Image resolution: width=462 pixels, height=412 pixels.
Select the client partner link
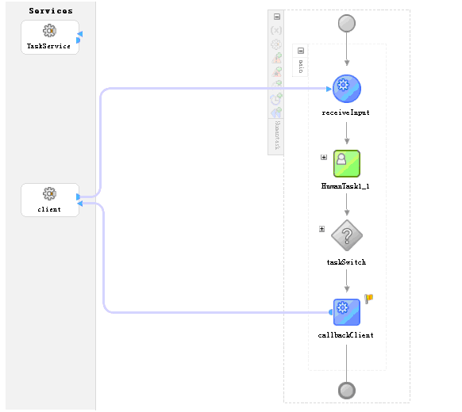coord(50,200)
